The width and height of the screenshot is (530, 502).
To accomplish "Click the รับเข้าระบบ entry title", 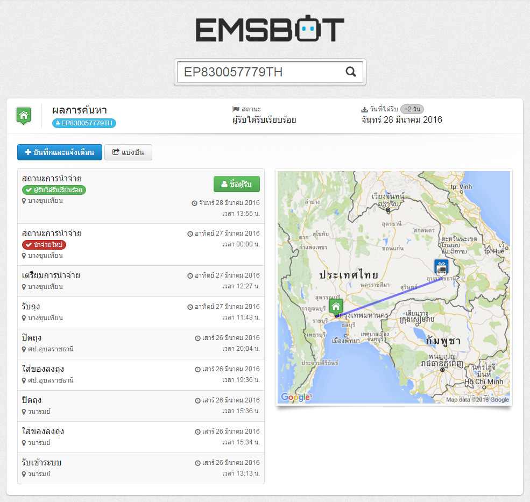I will pyautogui.click(x=41, y=463).
